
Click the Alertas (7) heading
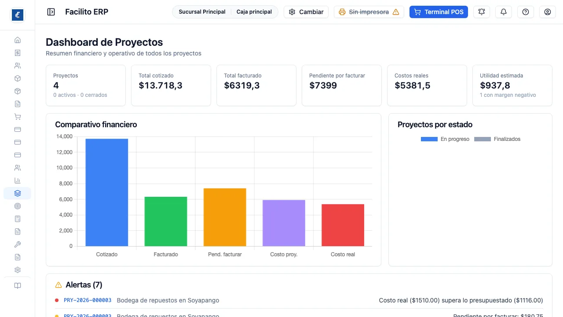point(84,285)
